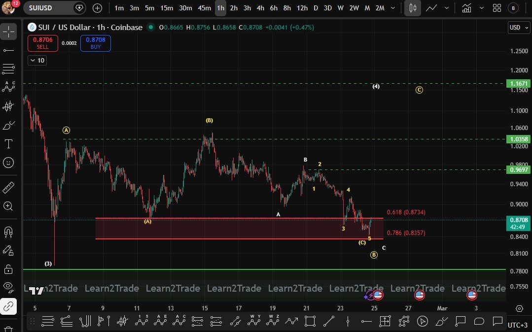
Task: Open the Candles chart type button
Action: pos(413,8)
